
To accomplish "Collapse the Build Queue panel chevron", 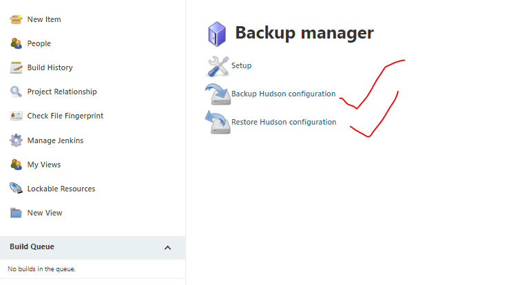I will tap(167, 248).
